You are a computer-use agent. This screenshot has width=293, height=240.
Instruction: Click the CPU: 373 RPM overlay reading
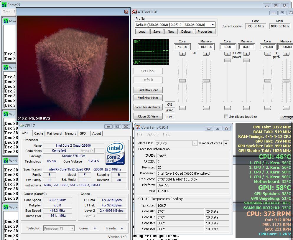point(269,214)
